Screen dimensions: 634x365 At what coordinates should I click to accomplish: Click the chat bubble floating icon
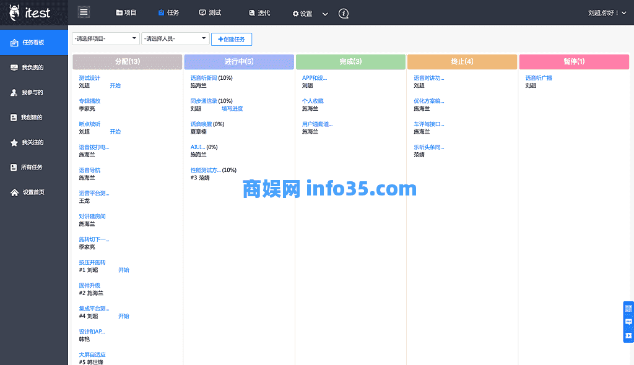628,322
